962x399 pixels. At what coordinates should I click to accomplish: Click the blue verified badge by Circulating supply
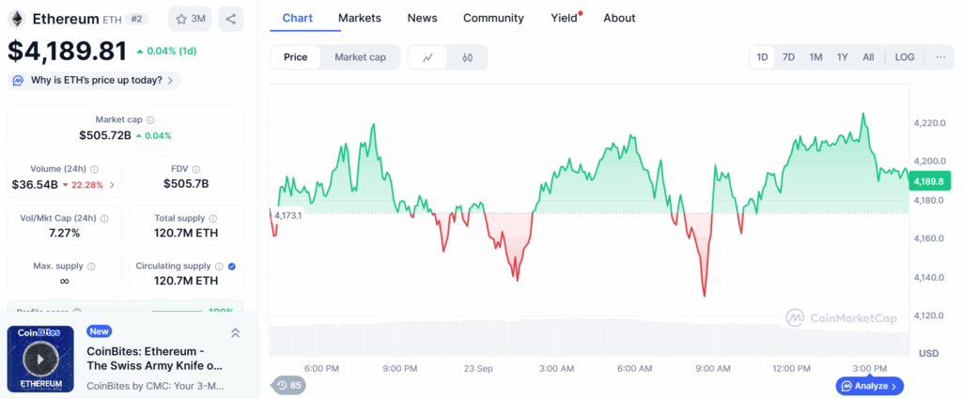click(x=231, y=267)
